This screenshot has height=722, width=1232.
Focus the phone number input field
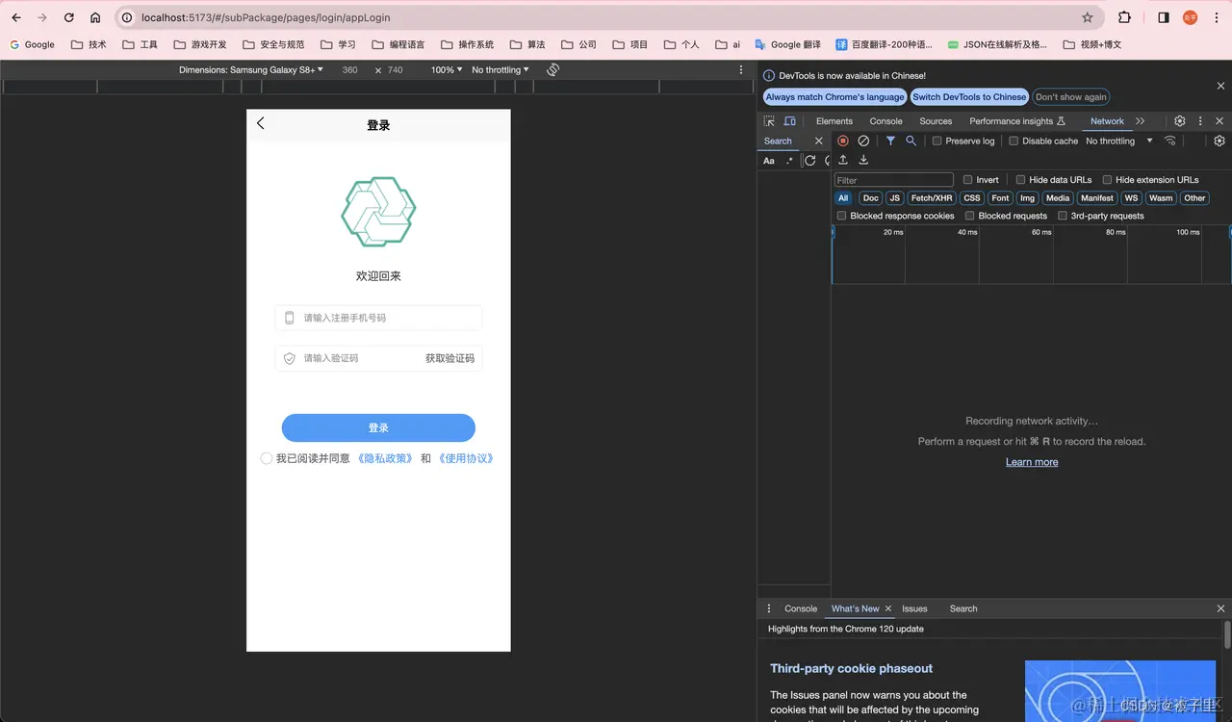tap(378, 318)
